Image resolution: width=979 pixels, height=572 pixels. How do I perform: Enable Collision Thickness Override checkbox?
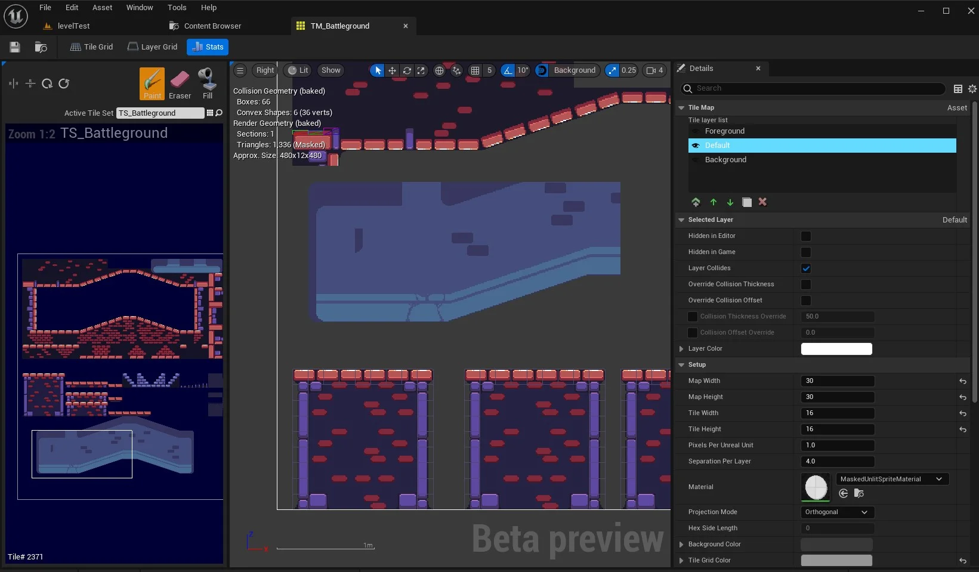coord(693,317)
